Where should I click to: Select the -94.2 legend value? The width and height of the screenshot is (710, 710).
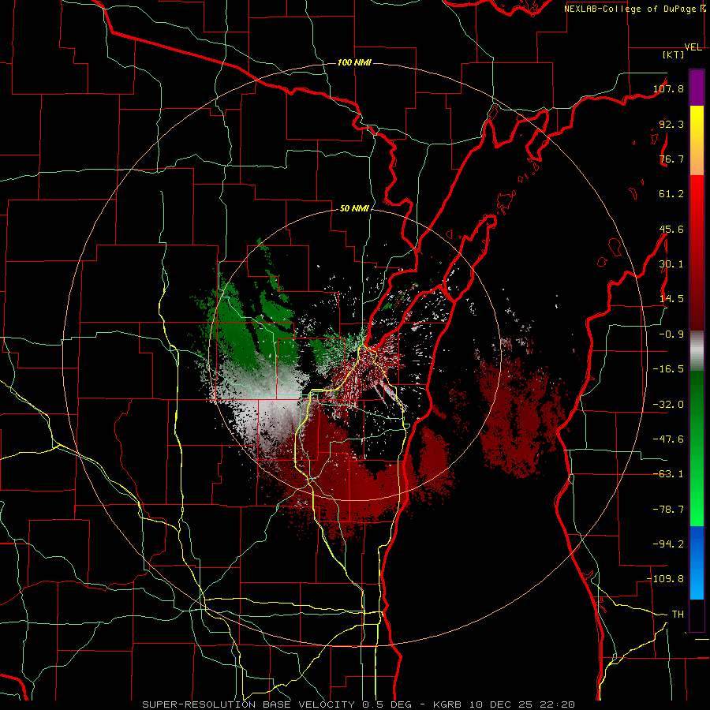pyautogui.click(x=668, y=544)
